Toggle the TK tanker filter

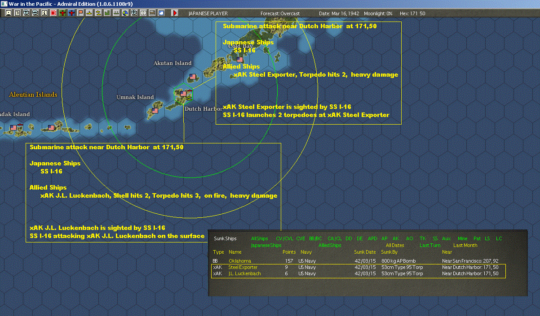tap(423, 238)
